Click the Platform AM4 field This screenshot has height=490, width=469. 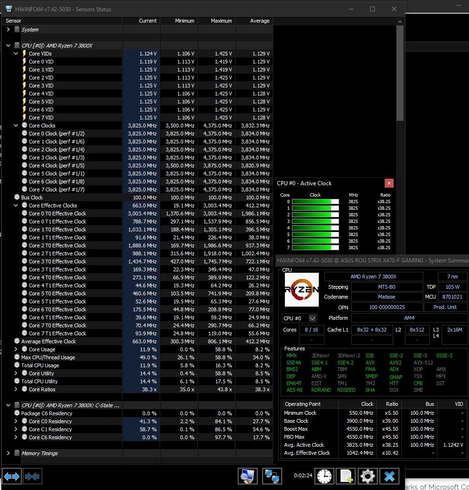pos(409,318)
